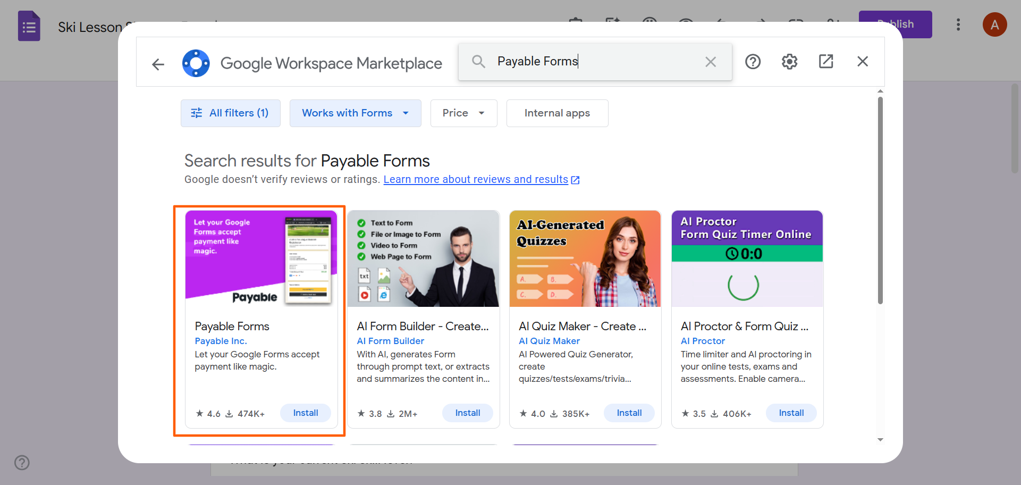Click the help circle in the bottom corner

22,463
